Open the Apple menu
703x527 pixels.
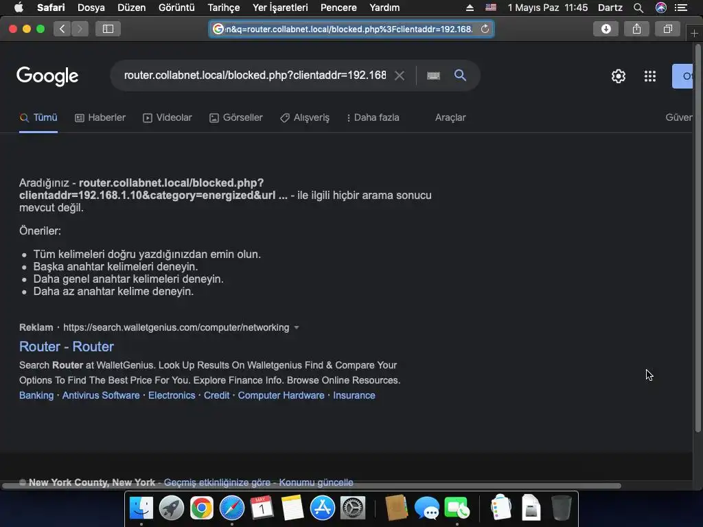[19, 8]
